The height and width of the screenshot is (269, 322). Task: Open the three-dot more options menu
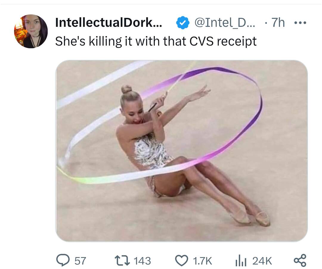point(300,23)
